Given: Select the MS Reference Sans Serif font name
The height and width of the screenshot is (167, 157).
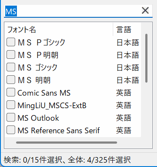Looking at the screenshot, I should coord(59,131).
